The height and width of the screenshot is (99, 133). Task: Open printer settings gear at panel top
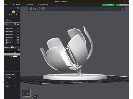(18, 8)
